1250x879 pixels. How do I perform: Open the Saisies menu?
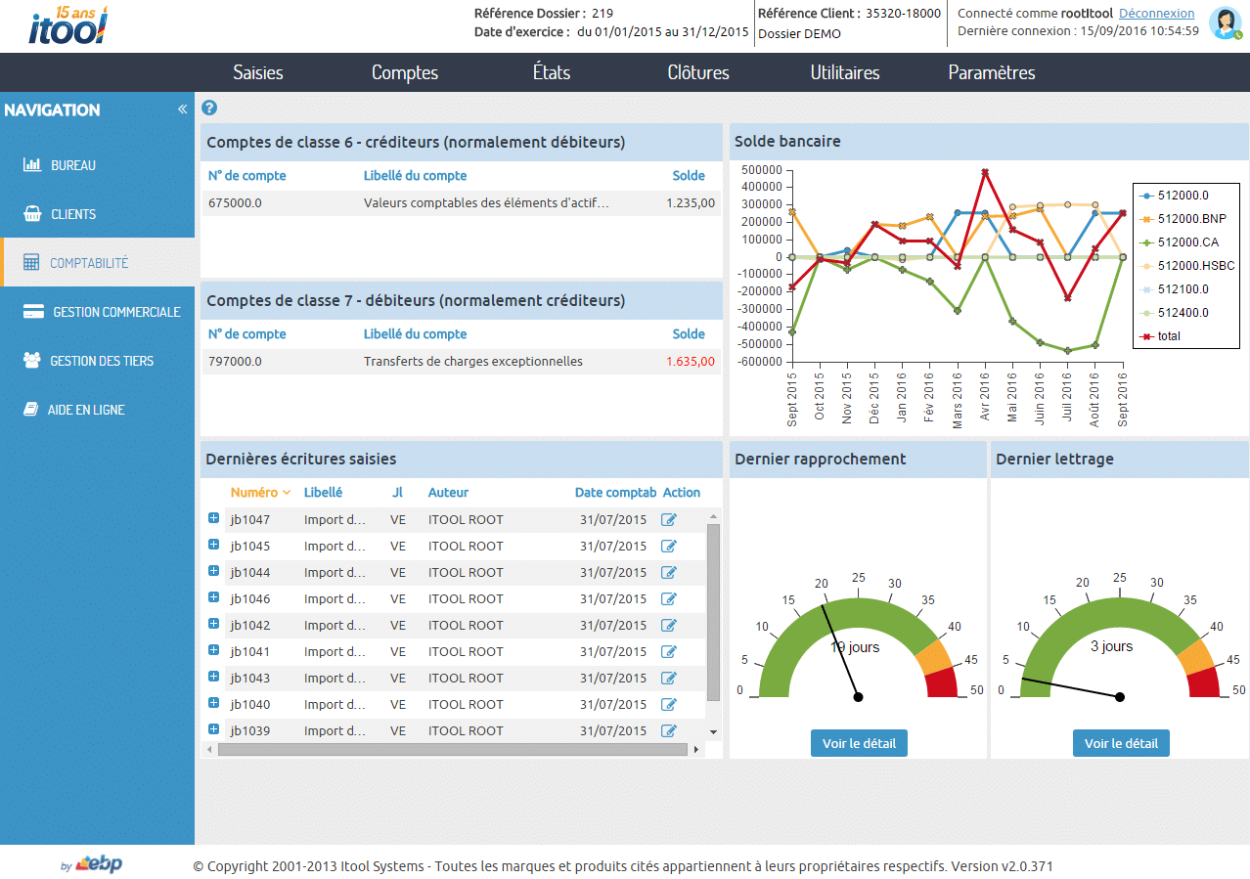(x=257, y=71)
